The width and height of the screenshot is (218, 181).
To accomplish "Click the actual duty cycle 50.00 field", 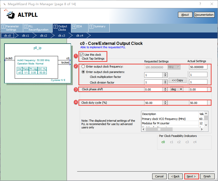I will pyautogui.click(x=198, y=103).
